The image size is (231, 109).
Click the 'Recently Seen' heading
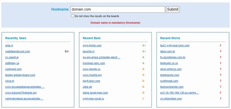point(16,38)
